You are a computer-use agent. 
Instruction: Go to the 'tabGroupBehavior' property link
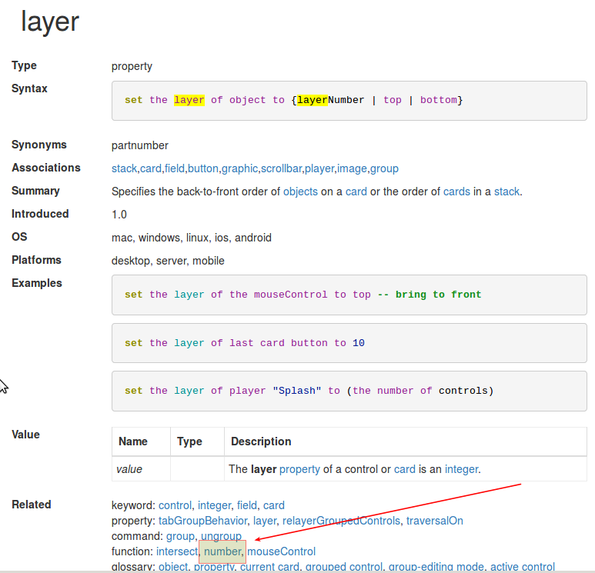coord(202,521)
